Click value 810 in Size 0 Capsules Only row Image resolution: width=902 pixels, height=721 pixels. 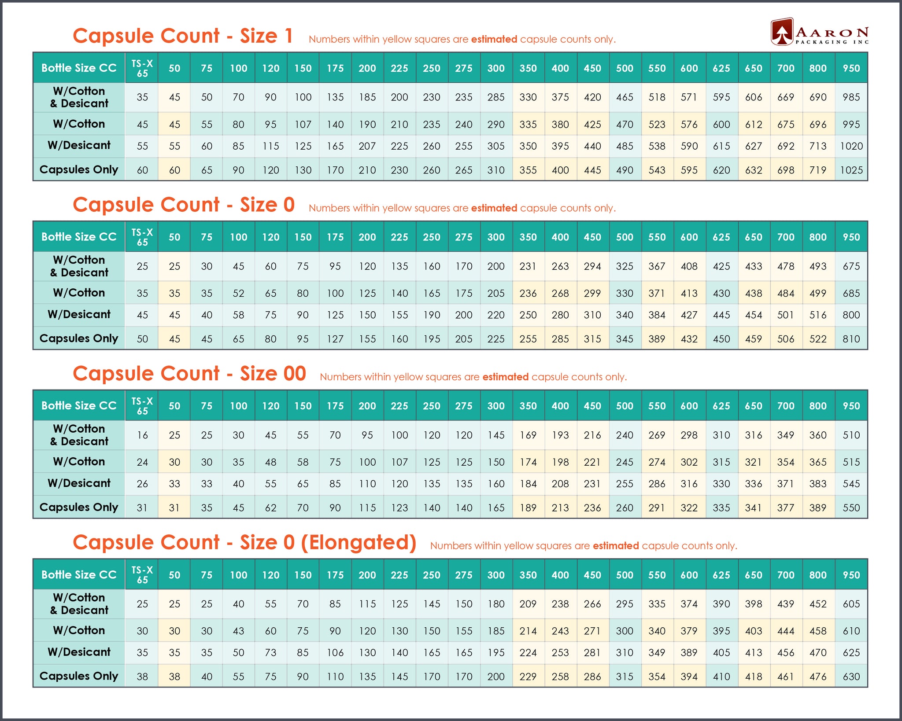(x=851, y=339)
